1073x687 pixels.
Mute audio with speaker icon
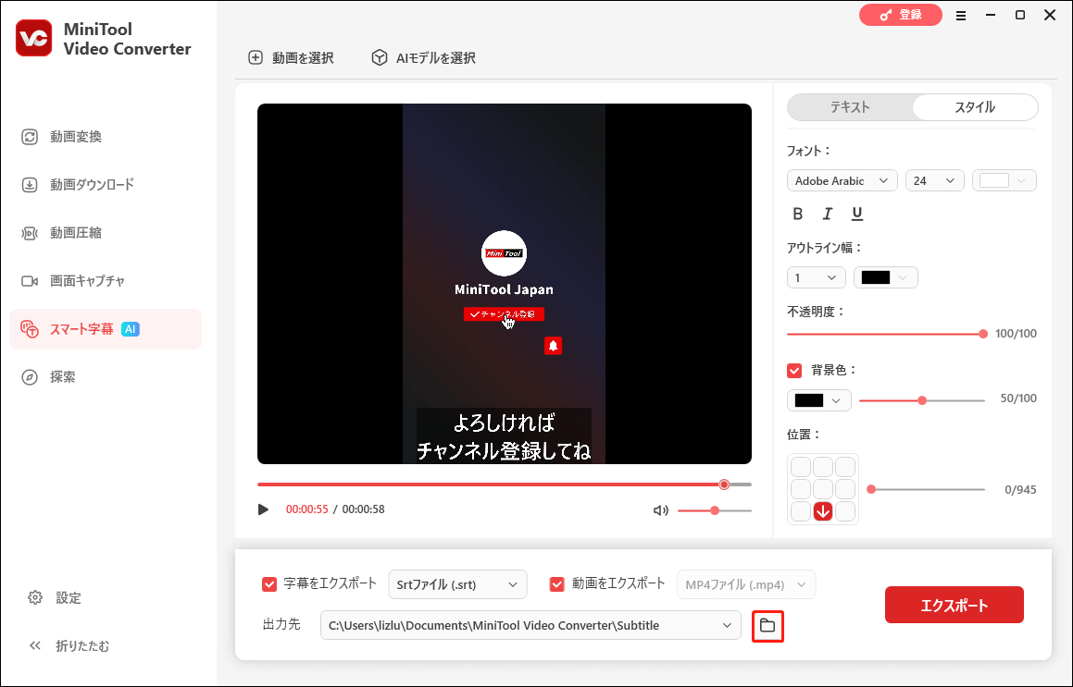[x=660, y=510]
